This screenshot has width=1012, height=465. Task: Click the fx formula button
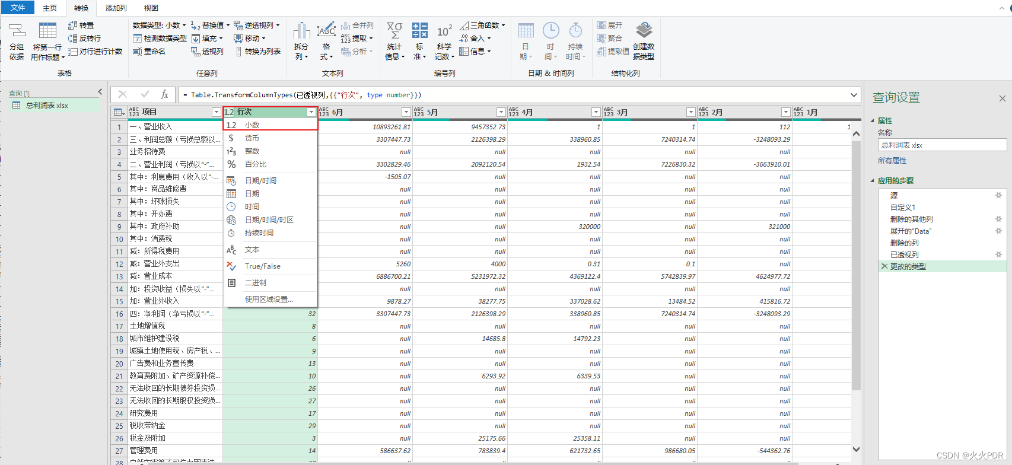[x=165, y=94]
